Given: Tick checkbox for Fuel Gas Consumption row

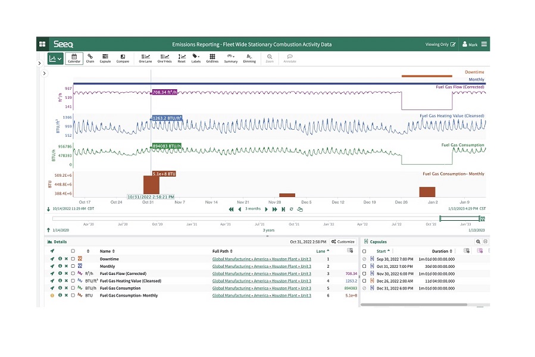Looking at the screenshot, I should coord(73,288).
